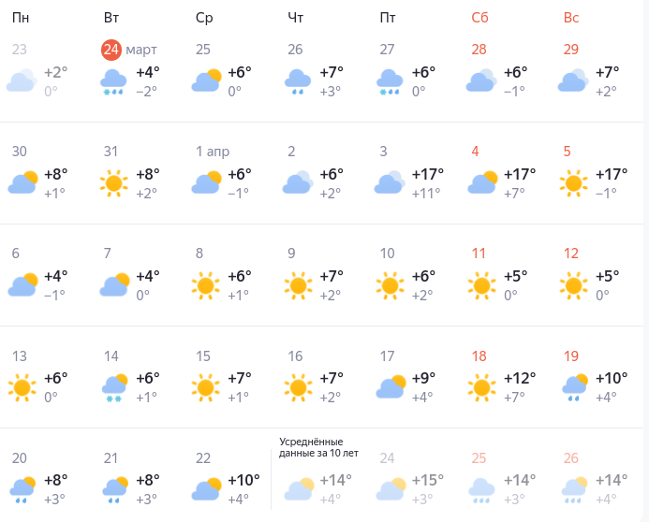The image size is (649, 522).
Task: Click the sunny icon for March 31
Action: (114, 182)
